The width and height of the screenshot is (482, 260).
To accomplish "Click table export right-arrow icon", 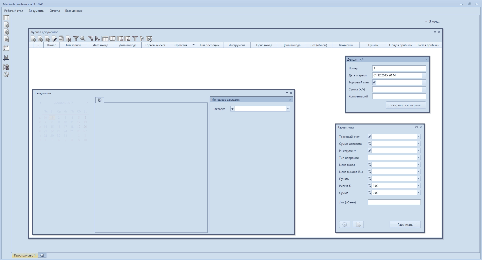I will (x=120, y=39).
